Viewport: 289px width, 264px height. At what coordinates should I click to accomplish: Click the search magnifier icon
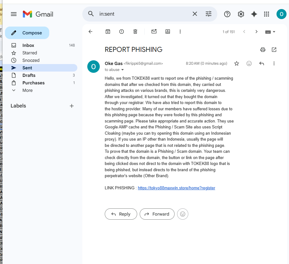click(91, 14)
